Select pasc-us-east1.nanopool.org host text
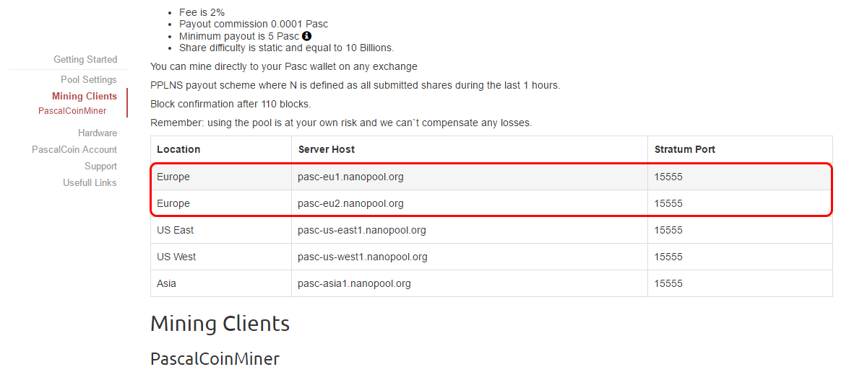This screenshot has height=372, width=867. (x=362, y=230)
